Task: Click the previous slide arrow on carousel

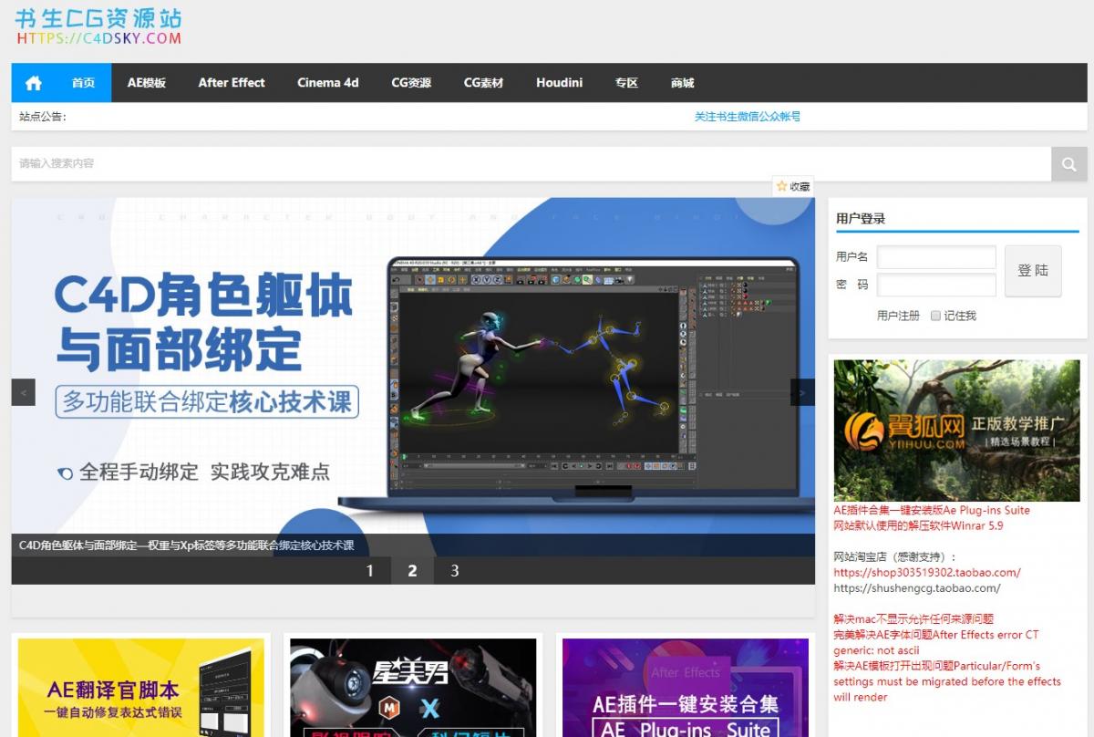Action: point(23,392)
